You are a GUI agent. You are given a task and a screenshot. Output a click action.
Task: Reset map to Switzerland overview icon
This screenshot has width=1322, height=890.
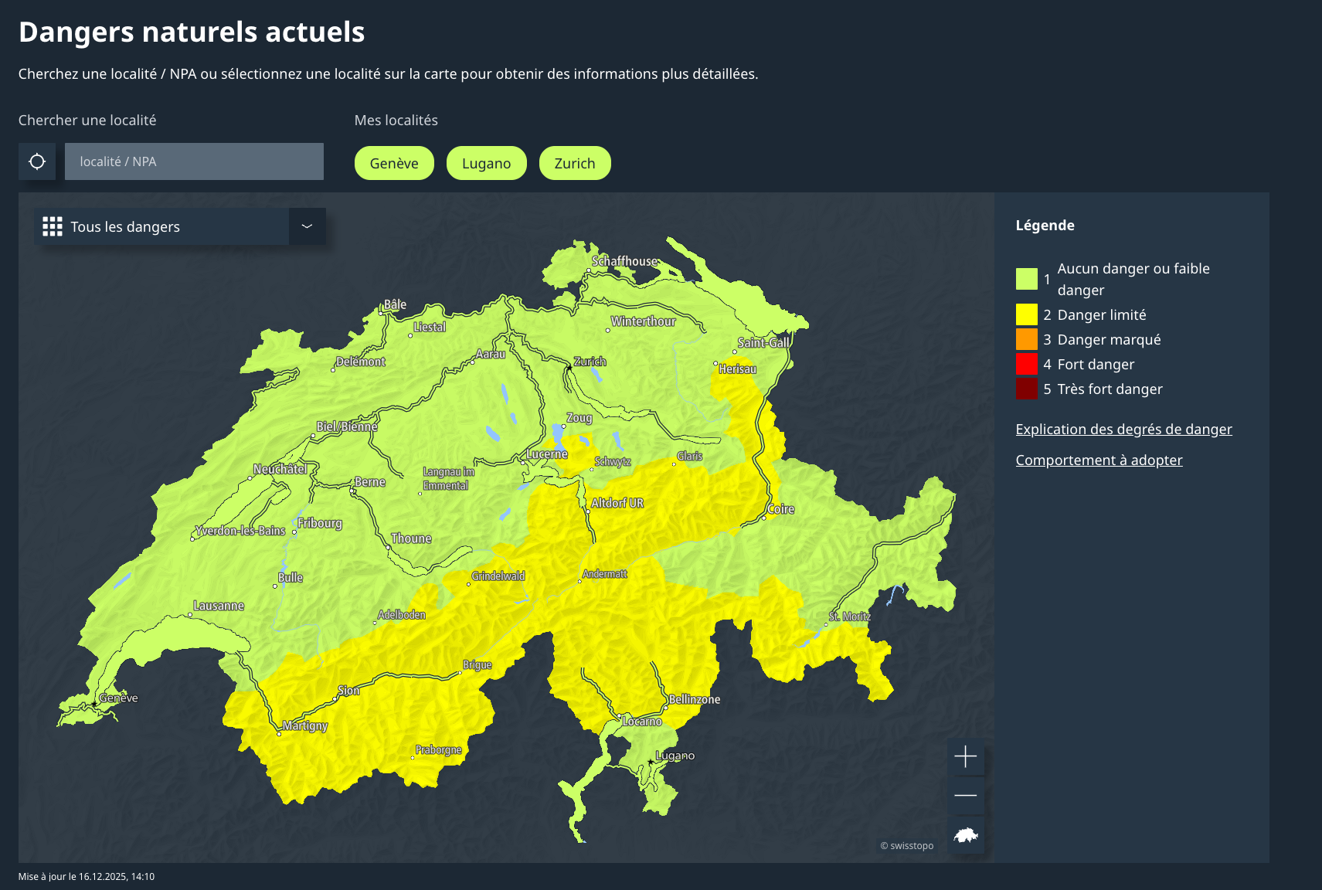pyautogui.click(x=965, y=835)
